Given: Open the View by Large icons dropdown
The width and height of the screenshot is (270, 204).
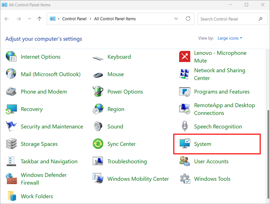Looking at the screenshot, I should [230, 38].
